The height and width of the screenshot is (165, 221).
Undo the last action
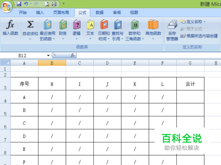pyautogui.click(x=26, y=4)
